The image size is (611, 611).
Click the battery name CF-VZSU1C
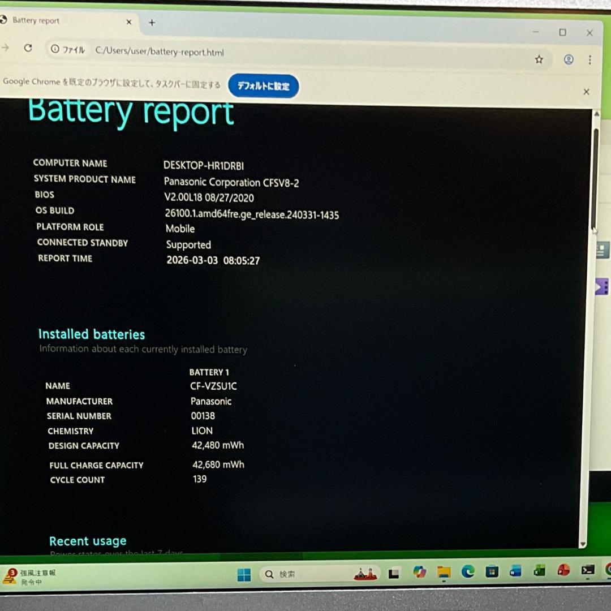click(213, 386)
